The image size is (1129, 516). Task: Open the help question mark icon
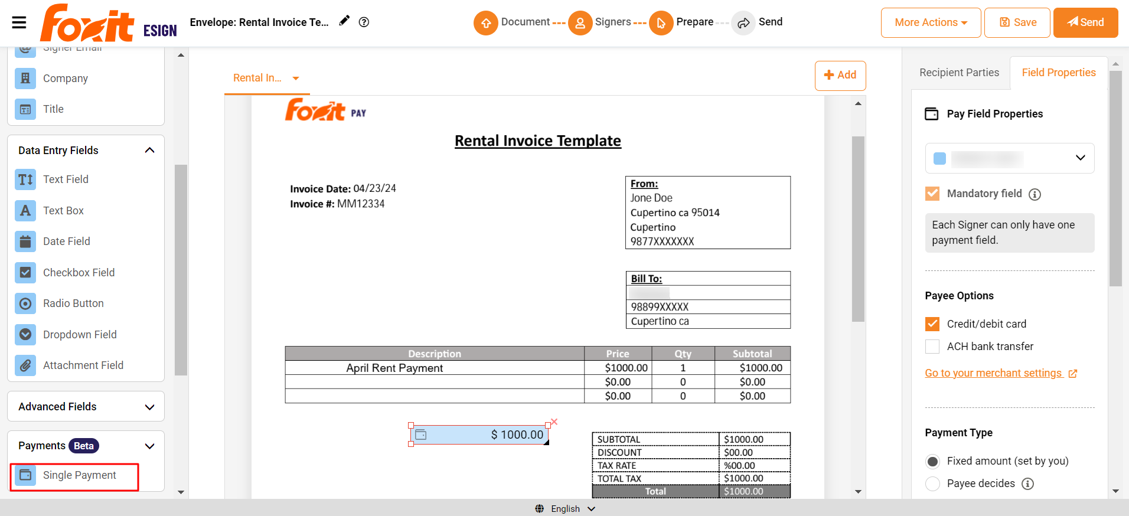pos(364,22)
